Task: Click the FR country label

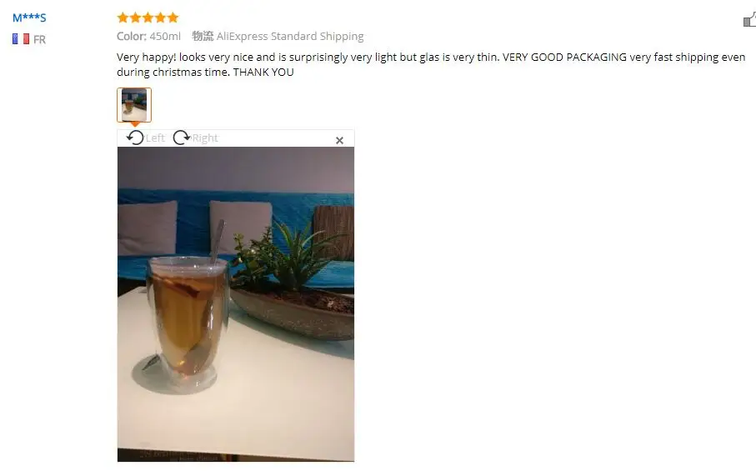Action: [x=39, y=39]
